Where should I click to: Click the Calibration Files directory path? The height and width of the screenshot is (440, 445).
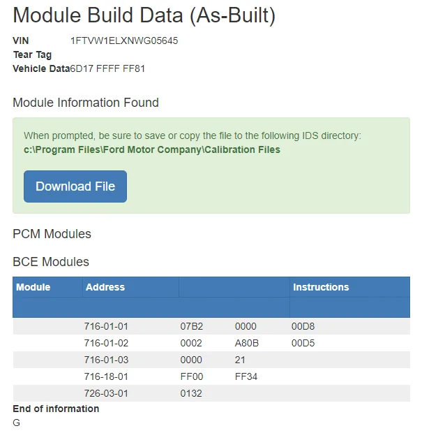[x=152, y=149]
